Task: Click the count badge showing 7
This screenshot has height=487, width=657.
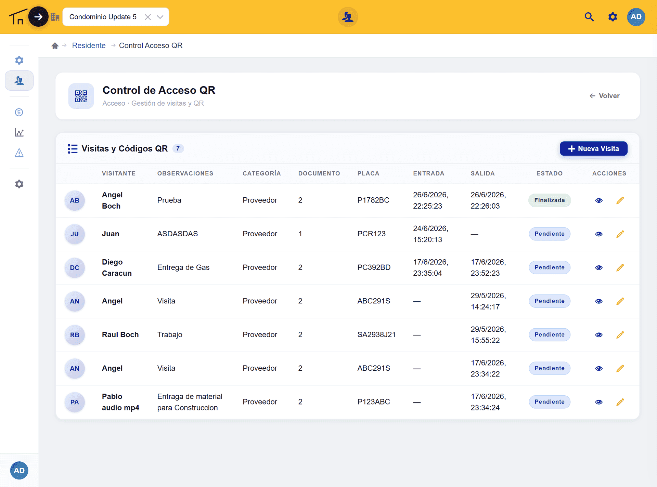Action: [178, 148]
